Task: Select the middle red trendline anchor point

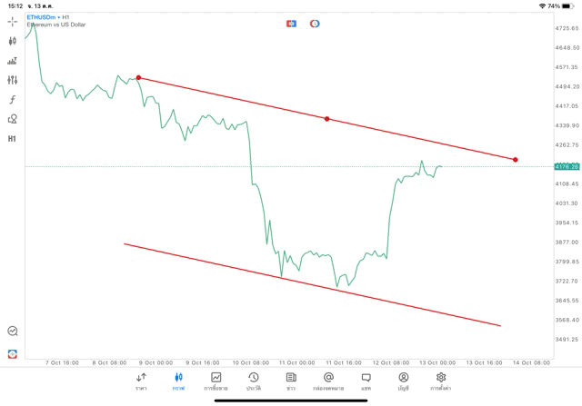Action: tap(326, 119)
